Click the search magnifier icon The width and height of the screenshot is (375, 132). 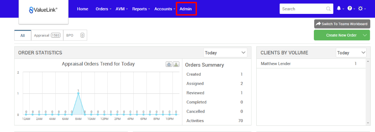(328, 9)
